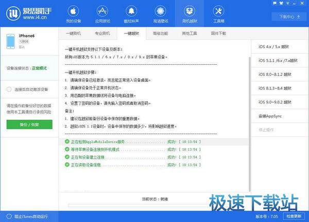
Task: Minimize the 爱思助手 window
Action: pos(294,4)
